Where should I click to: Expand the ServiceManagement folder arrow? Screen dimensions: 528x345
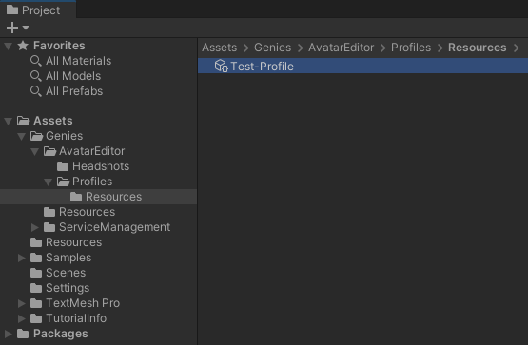point(34,227)
